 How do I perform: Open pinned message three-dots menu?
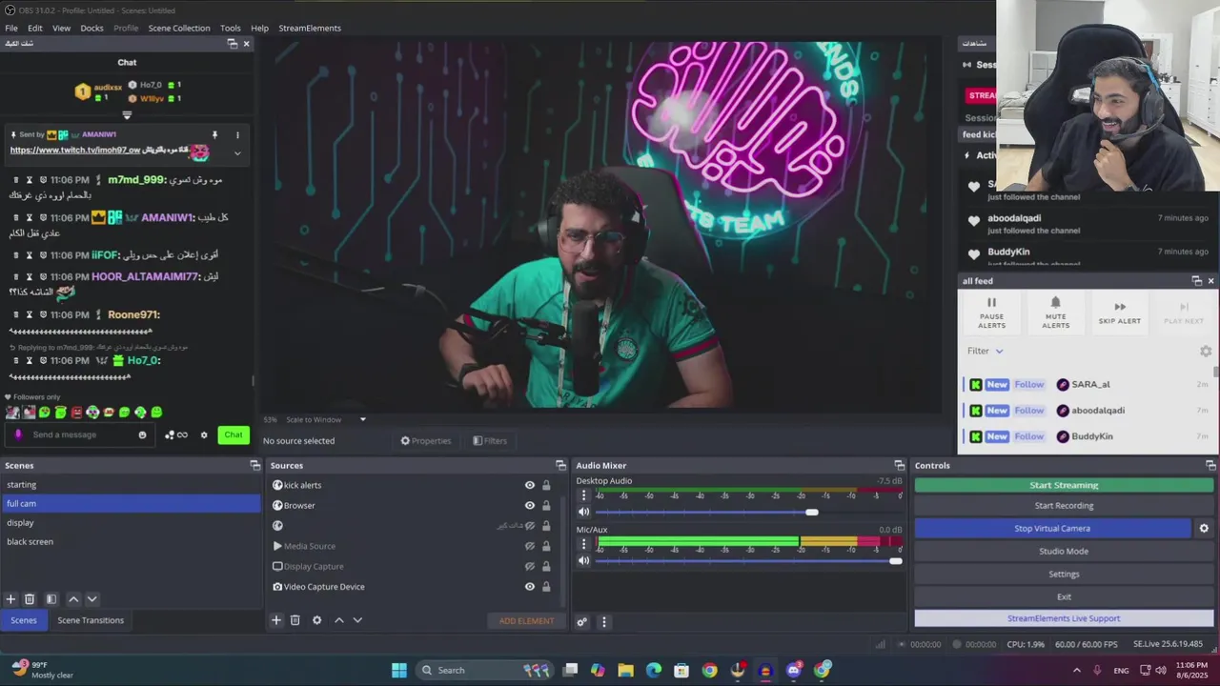(x=237, y=135)
